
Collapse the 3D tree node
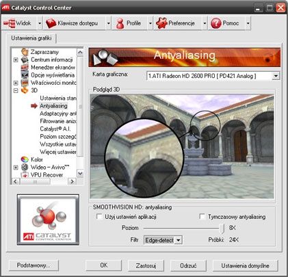click(16, 90)
